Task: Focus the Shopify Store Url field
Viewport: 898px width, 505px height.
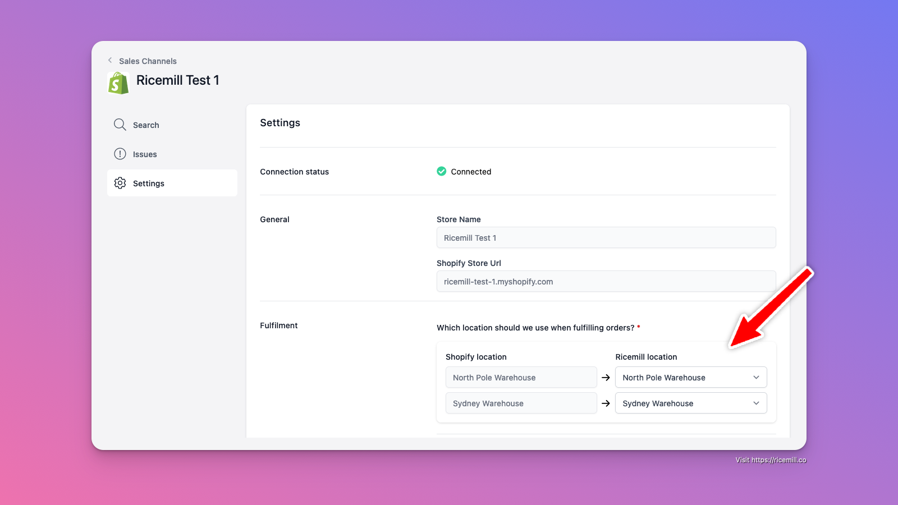Action: [606, 281]
